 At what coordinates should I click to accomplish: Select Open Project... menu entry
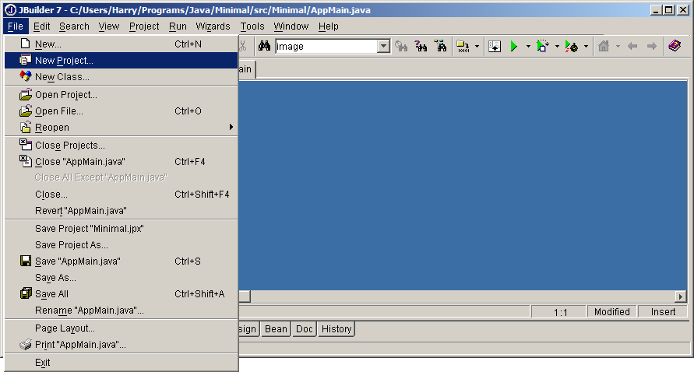[122, 95]
